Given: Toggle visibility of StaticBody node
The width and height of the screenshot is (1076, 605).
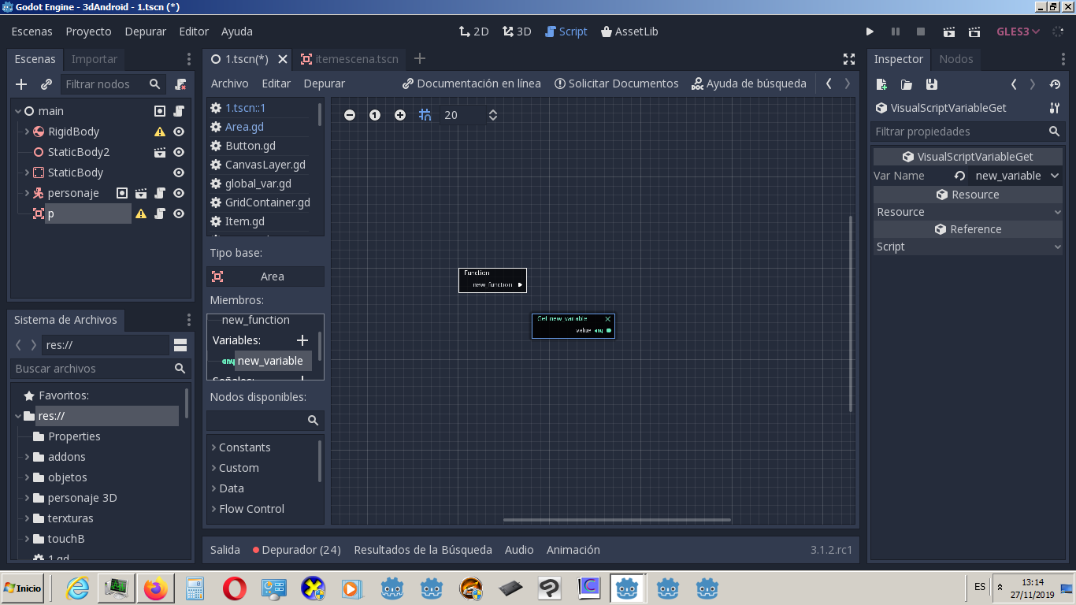Looking at the screenshot, I should tap(179, 173).
